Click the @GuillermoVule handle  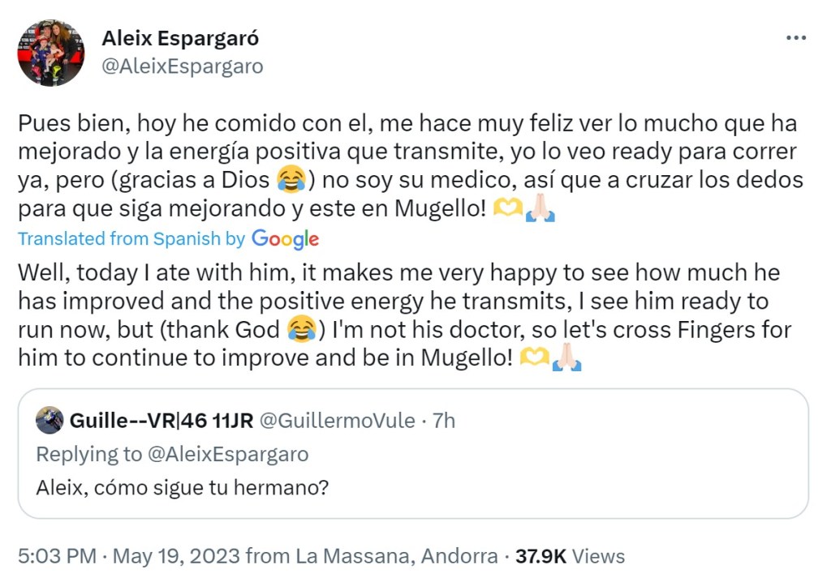pos(338,421)
